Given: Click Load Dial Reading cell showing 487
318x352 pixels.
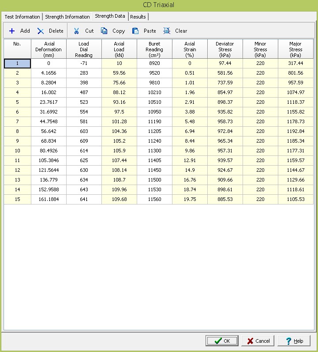Looking at the screenshot, I should [x=84, y=92].
